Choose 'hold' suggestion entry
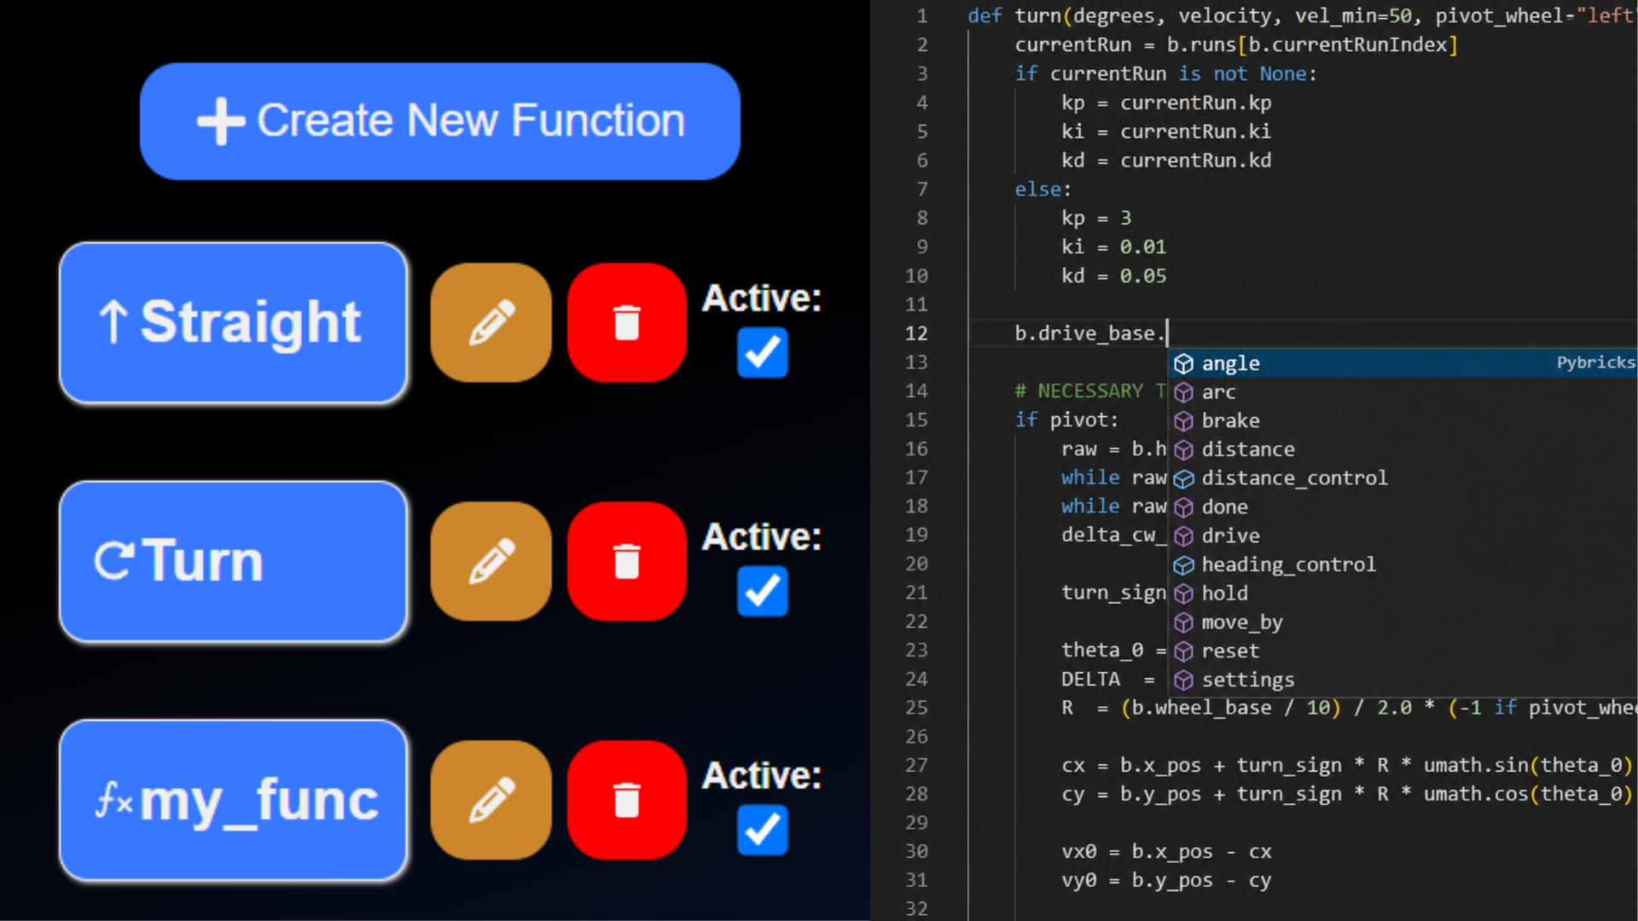This screenshot has height=921, width=1638. click(1403, 594)
